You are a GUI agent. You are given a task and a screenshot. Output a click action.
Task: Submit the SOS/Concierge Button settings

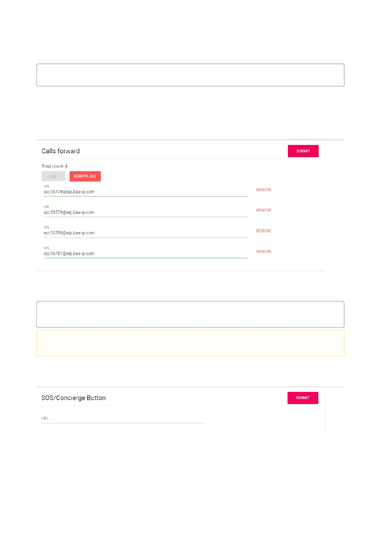coord(303,398)
